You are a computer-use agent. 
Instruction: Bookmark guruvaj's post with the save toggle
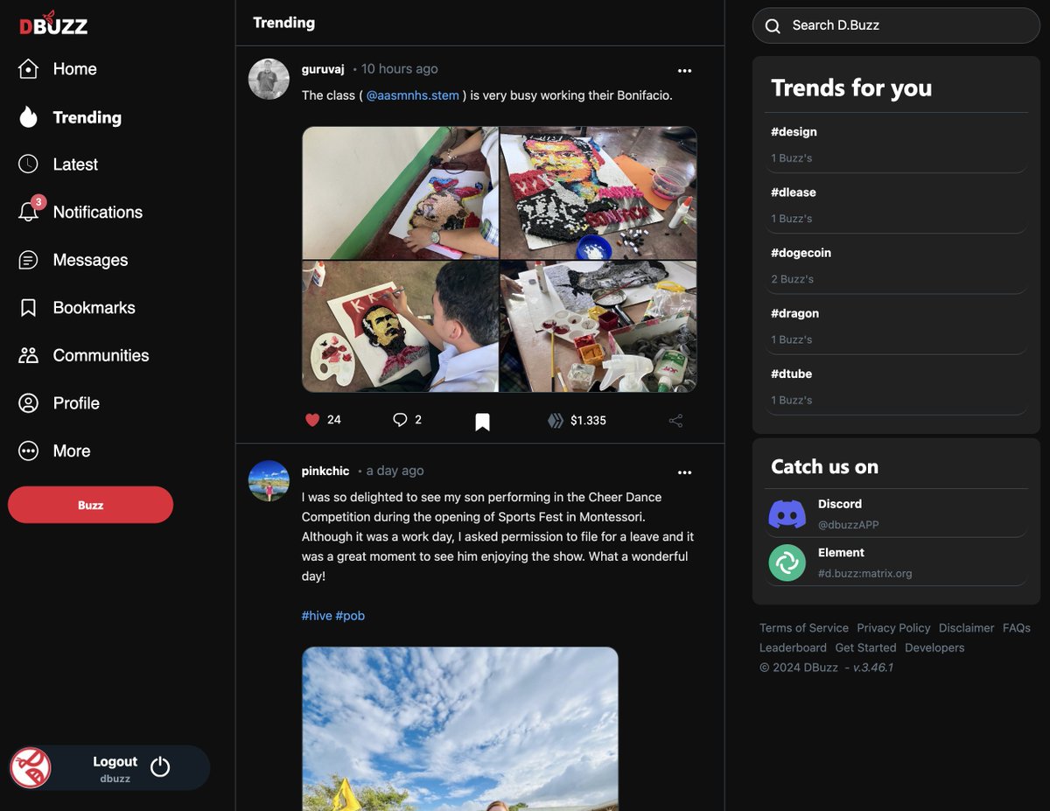482,420
